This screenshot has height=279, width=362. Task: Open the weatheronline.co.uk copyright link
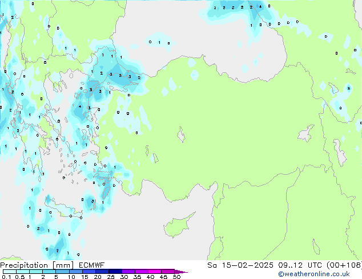314,274
